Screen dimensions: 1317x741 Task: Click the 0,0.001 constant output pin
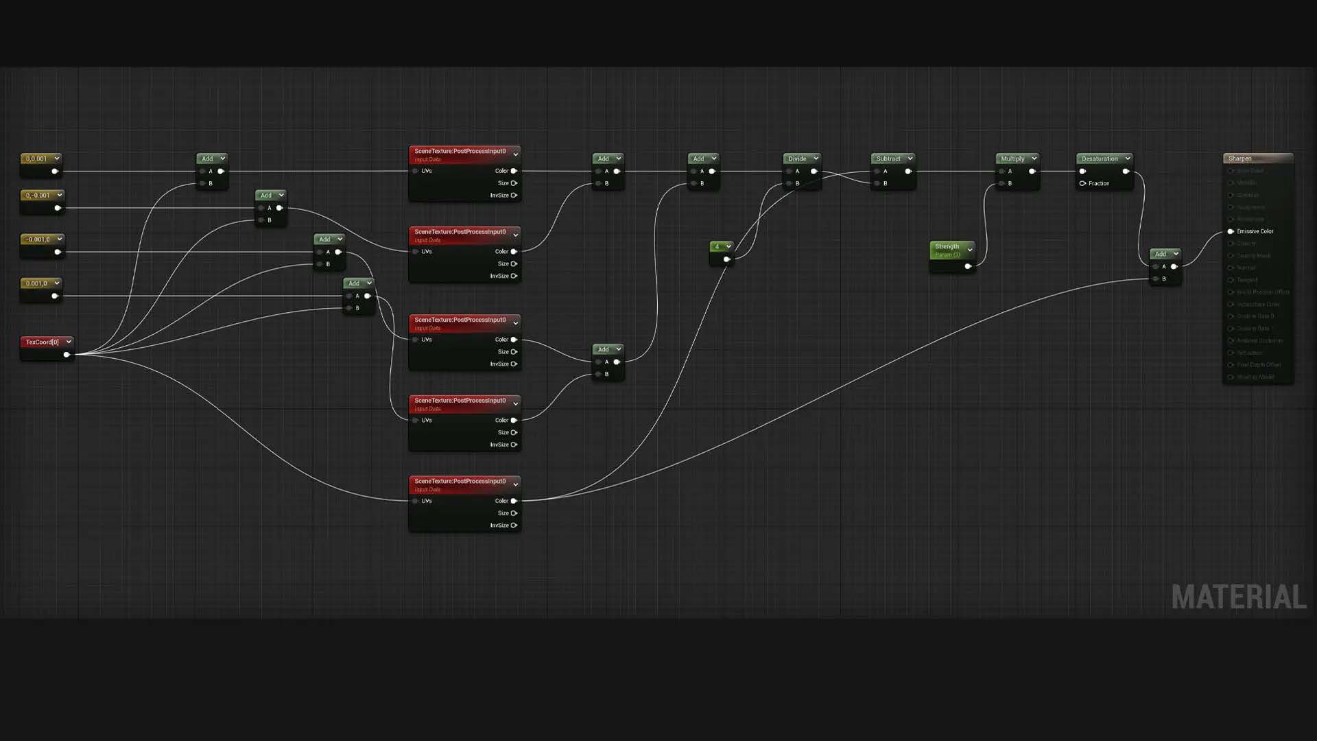[x=55, y=172]
